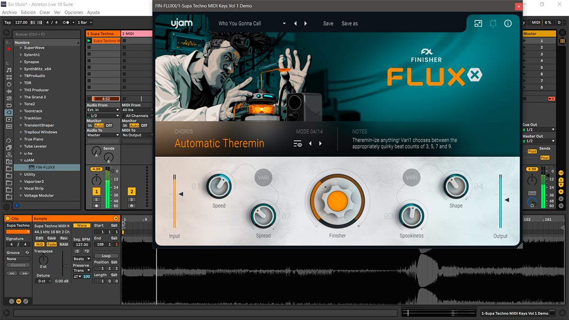
Task: Open the Beats warp mode dropdown
Action: 82,259
